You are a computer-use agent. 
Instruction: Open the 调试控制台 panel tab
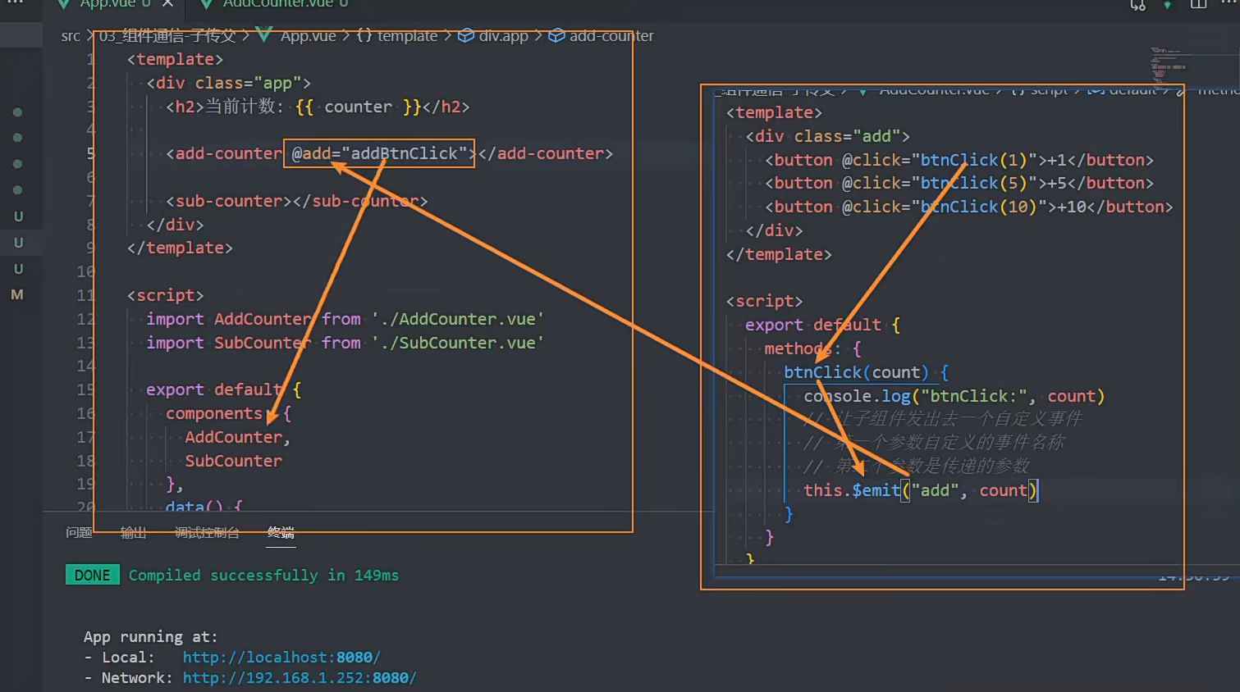pos(207,533)
